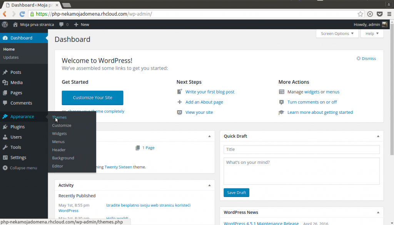The width and height of the screenshot is (394, 225).
Task: Select Menus in Appearance submenu
Action: [58, 142]
